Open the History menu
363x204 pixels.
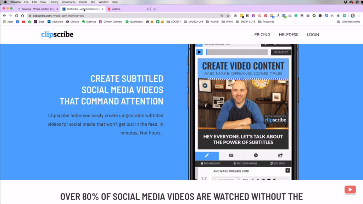point(54,2)
